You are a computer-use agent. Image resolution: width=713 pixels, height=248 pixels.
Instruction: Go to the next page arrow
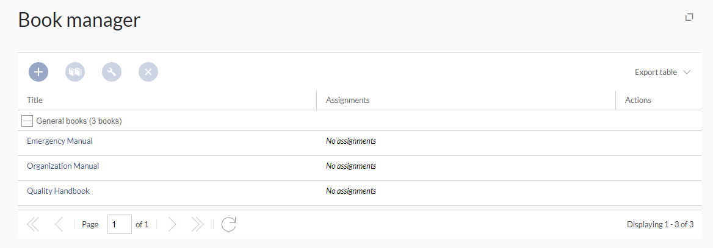pos(172,224)
